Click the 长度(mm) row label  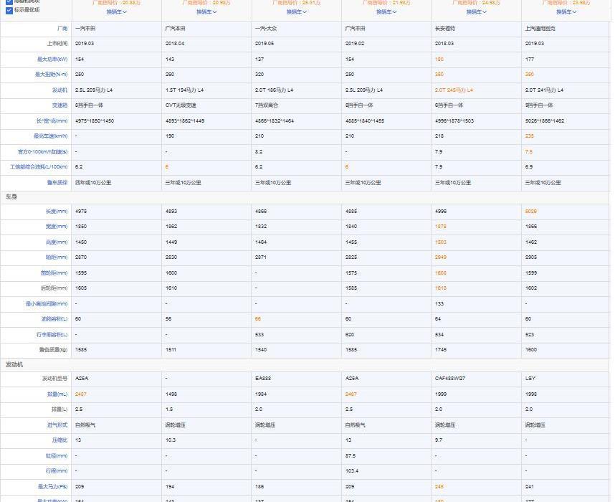click(57, 212)
